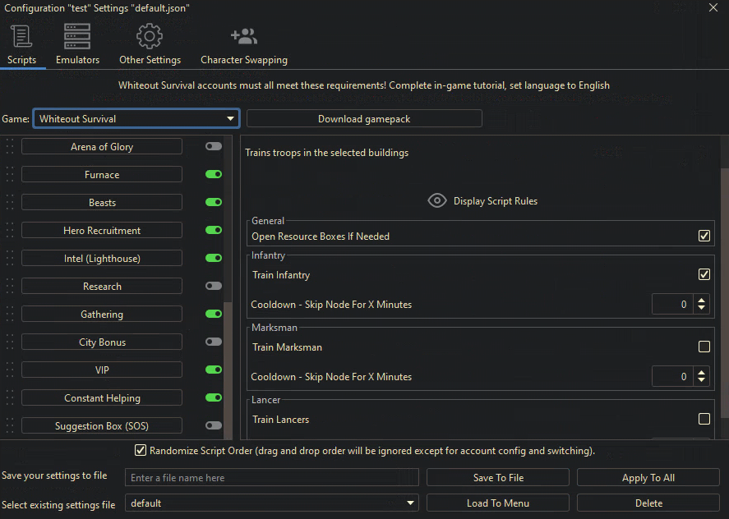This screenshot has height=519, width=729.
Task: Increase Marksman cooldown minutes
Action: (701, 372)
